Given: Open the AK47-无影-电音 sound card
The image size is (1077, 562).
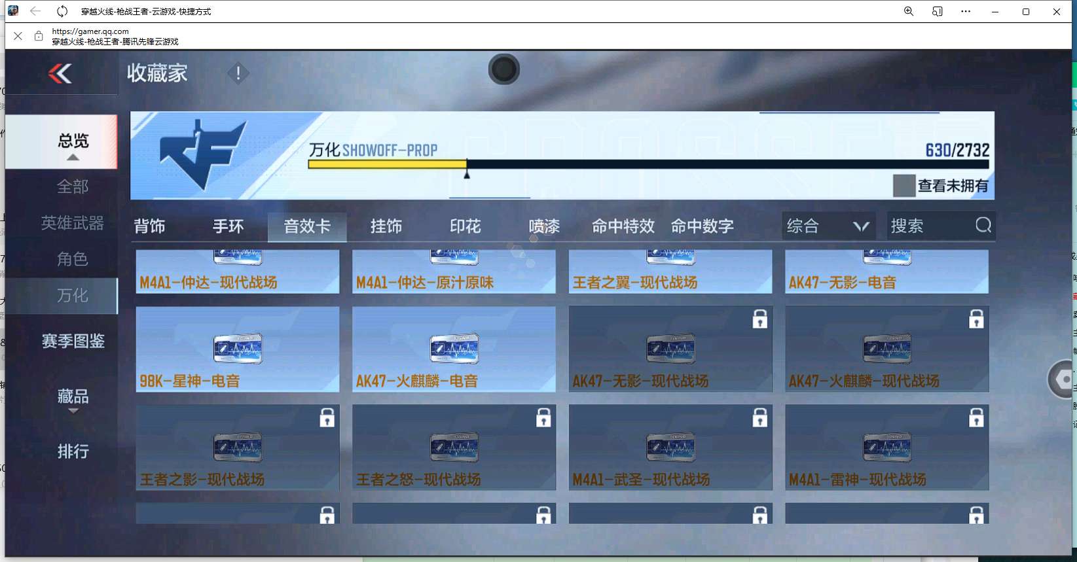Looking at the screenshot, I should tap(886, 272).
